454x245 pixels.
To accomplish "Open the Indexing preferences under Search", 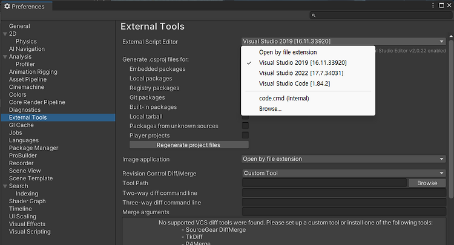I will pos(27,194).
